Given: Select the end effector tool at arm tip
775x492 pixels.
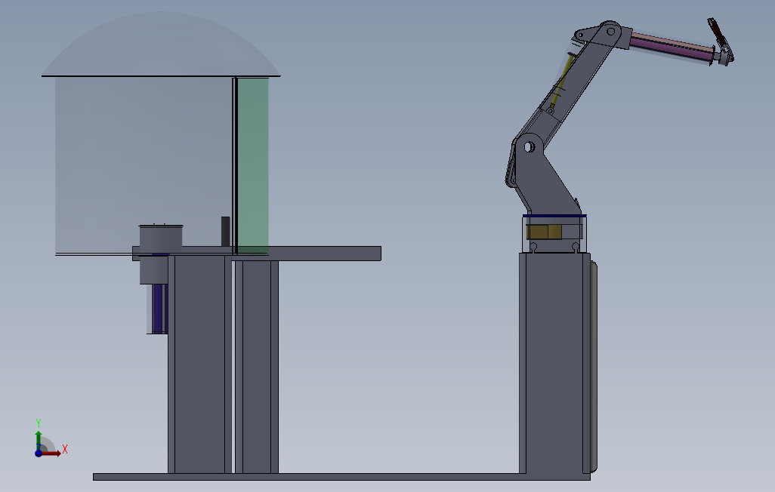Looking at the screenshot, I should [721, 42].
